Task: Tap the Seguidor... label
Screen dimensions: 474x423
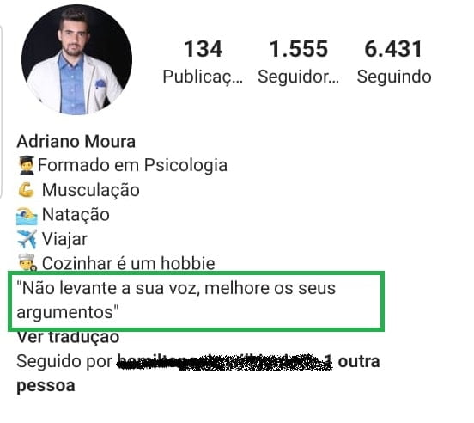Action: pos(298,77)
